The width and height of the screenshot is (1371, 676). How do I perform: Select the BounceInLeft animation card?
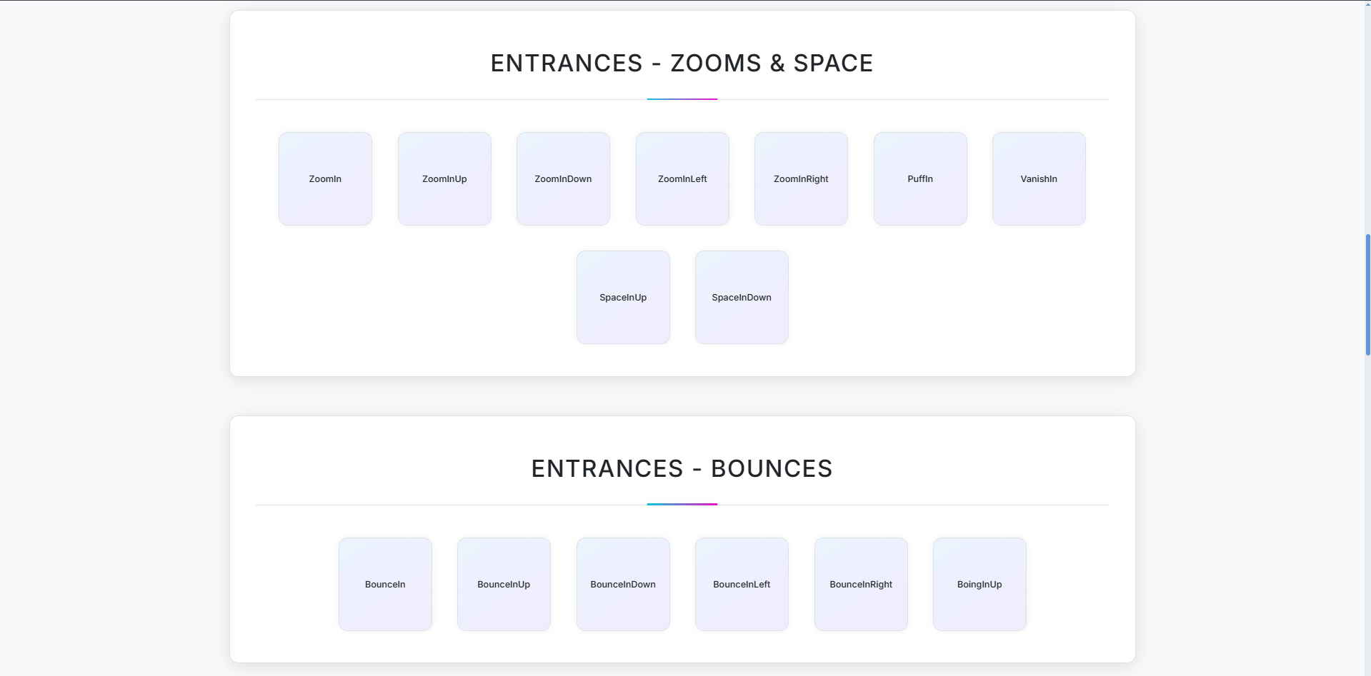[741, 584]
